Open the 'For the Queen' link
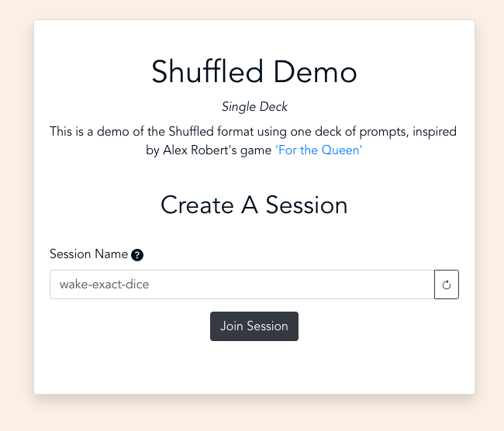The width and height of the screenshot is (504, 431). click(319, 150)
